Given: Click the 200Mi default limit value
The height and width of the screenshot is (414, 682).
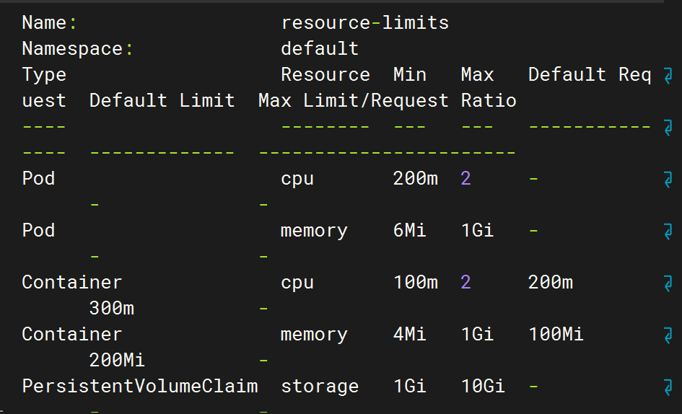Looking at the screenshot, I should tap(117, 361).
